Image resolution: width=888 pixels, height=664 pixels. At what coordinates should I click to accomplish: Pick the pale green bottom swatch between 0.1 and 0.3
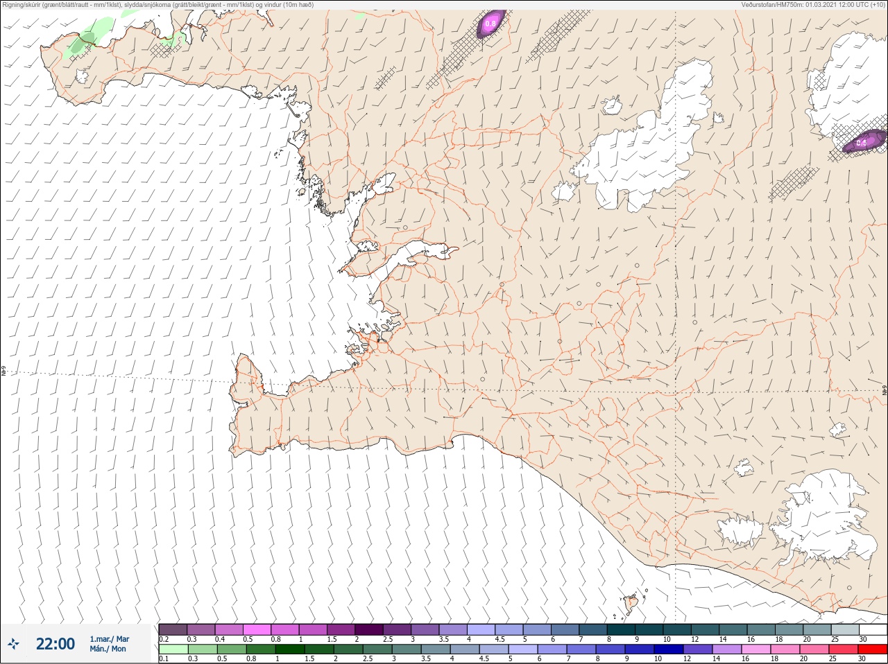tap(173, 649)
